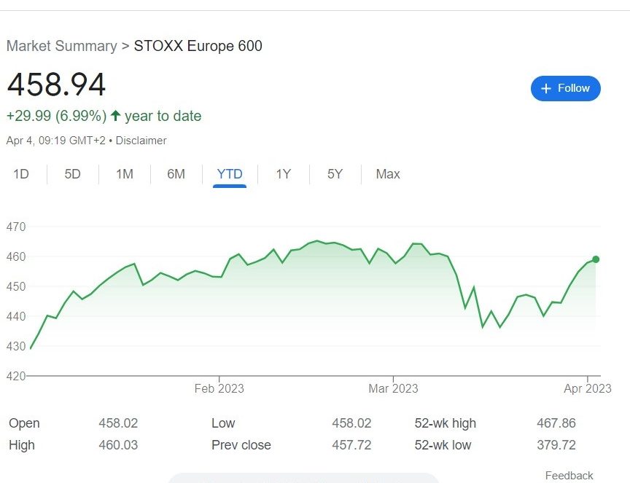Click the green up arrow next to 6.99%
This screenshot has width=630, height=483.
[x=115, y=116]
